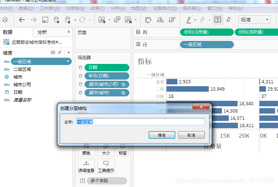The height and width of the screenshot is (187, 278).
Task: Open the Tooltip marks card button
Action: [x=106, y=166]
